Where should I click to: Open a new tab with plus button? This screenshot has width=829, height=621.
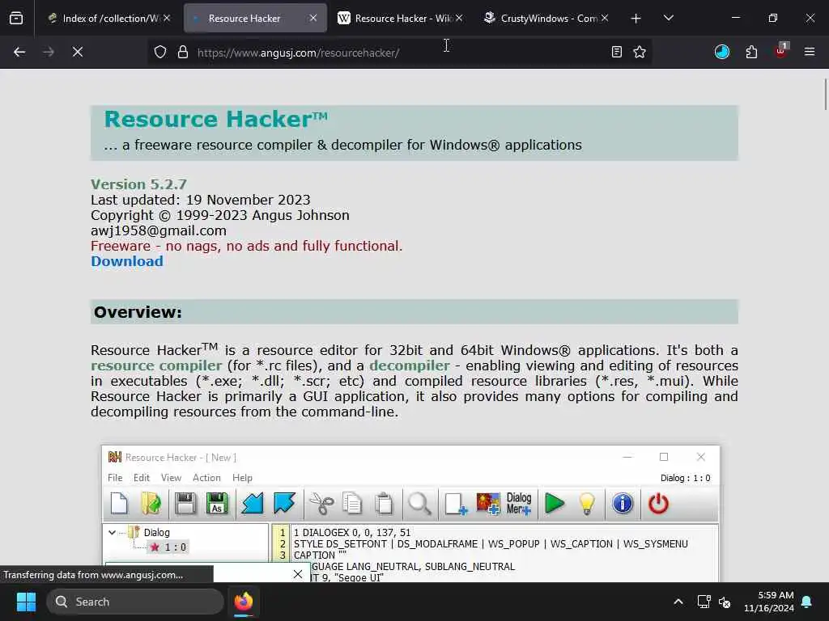(x=636, y=19)
